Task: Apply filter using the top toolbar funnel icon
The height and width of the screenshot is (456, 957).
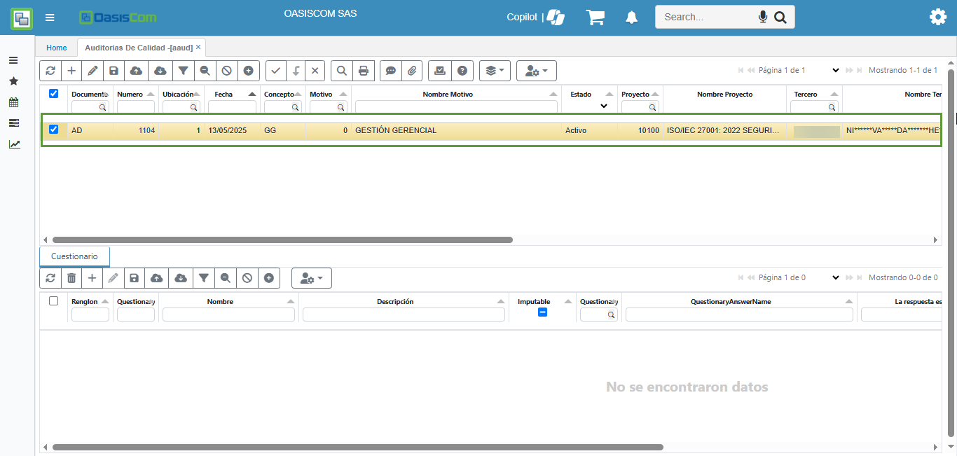Action: tap(183, 71)
